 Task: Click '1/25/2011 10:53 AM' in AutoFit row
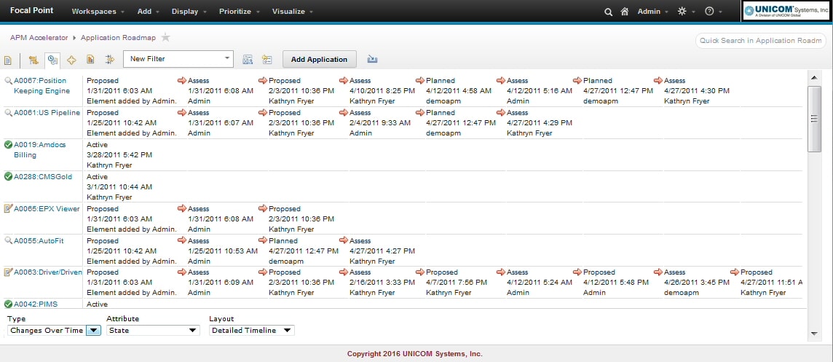[x=223, y=251]
